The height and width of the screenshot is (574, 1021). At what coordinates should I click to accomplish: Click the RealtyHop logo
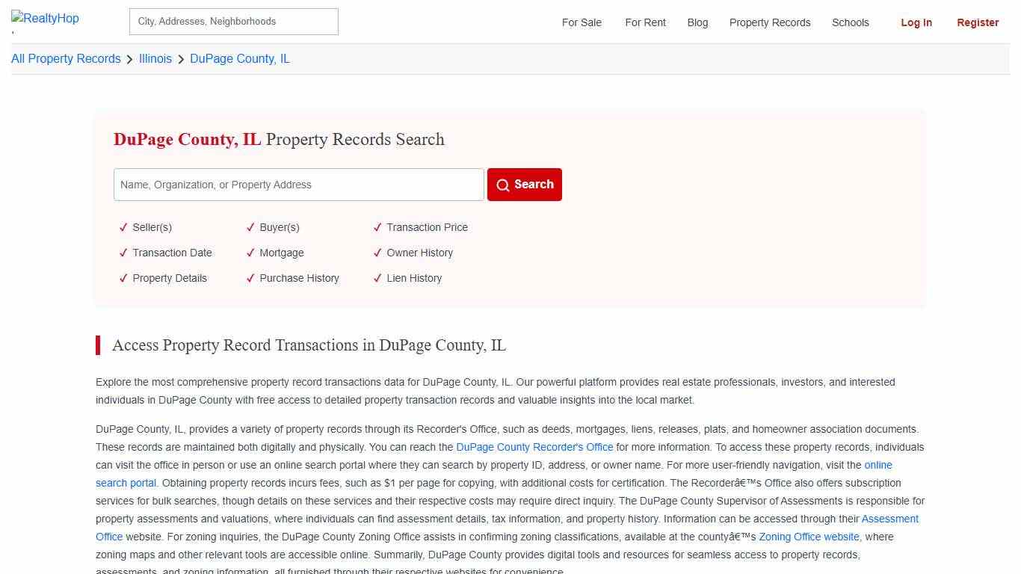[45, 18]
